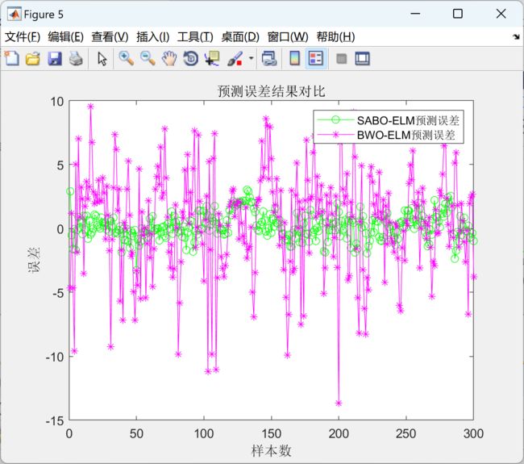The height and width of the screenshot is (464, 524).
Task: Toggle the Insert Legend button
Action: click(315, 58)
